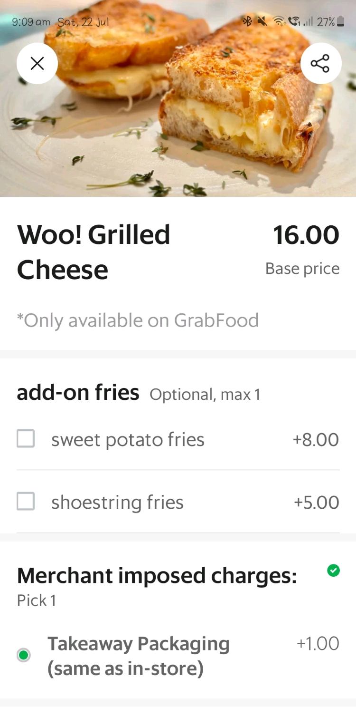Tap the mobile signal bars icon
The width and height of the screenshot is (356, 707).
tap(309, 22)
